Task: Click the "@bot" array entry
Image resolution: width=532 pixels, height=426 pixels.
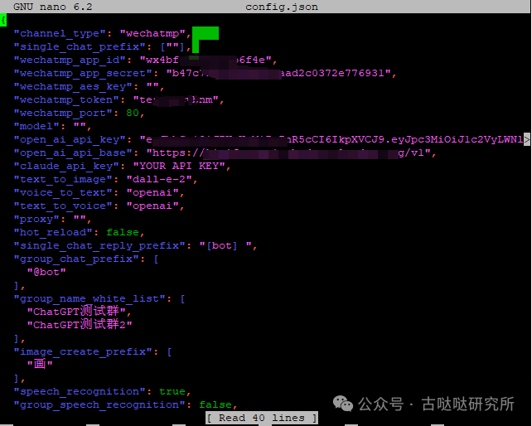Action: (x=46, y=272)
